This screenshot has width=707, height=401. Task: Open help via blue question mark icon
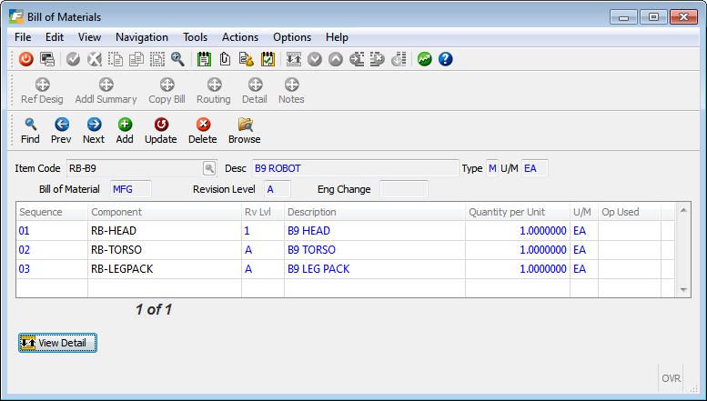[x=446, y=59]
